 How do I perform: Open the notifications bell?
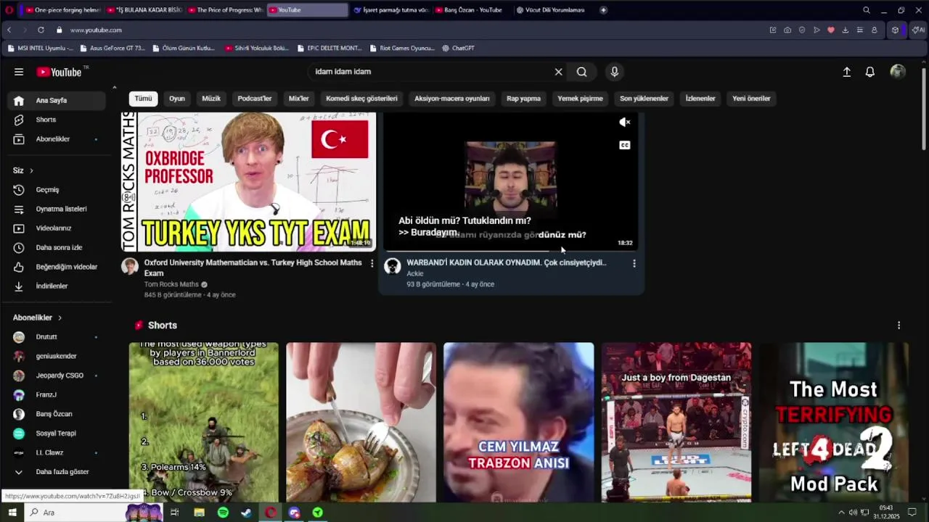[x=869, y=72]
